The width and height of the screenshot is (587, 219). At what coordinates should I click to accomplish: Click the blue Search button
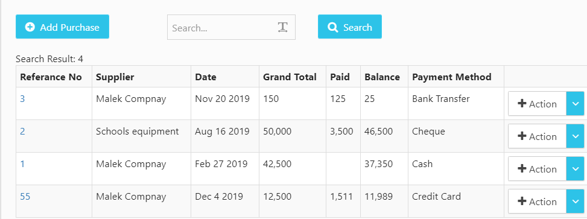[x=350, y=27]
